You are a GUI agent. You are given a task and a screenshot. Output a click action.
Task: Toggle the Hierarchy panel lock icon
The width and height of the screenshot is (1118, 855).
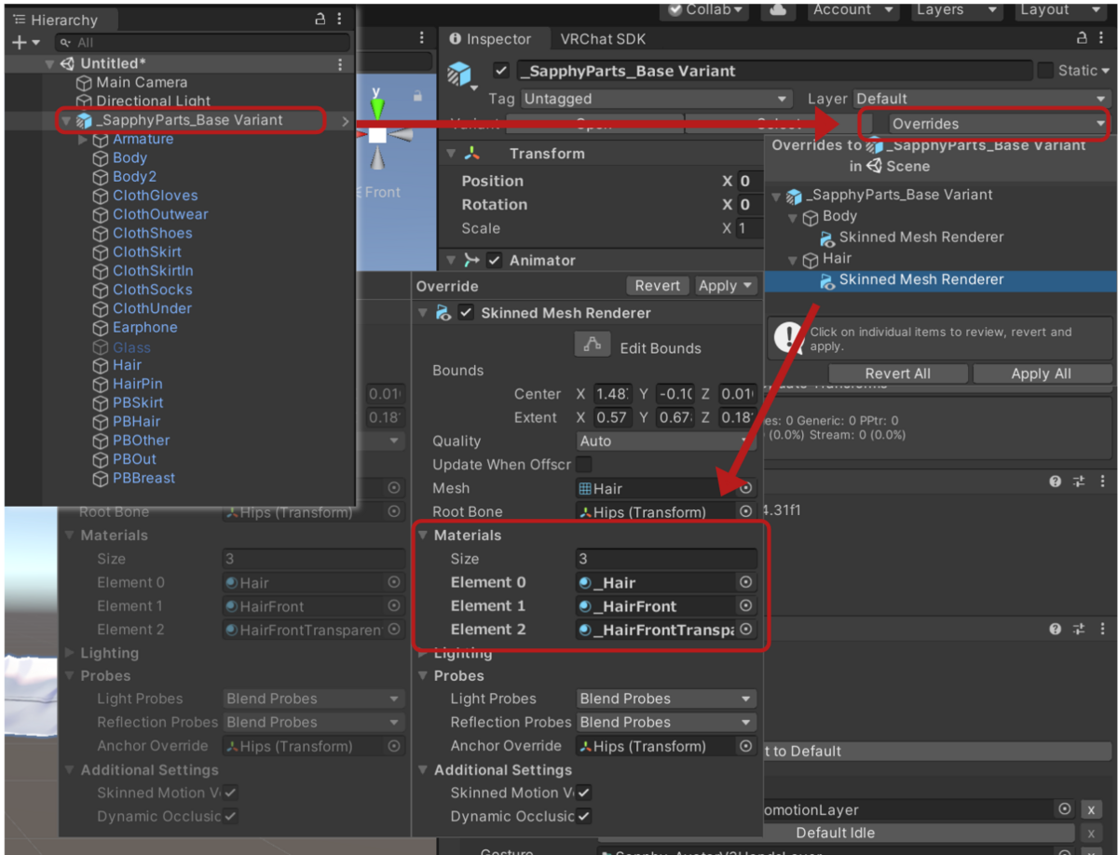320,19
